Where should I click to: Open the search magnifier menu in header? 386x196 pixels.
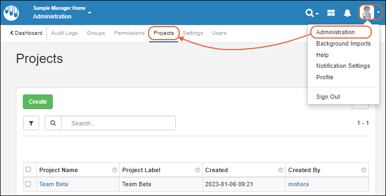(x=312, y=12)
